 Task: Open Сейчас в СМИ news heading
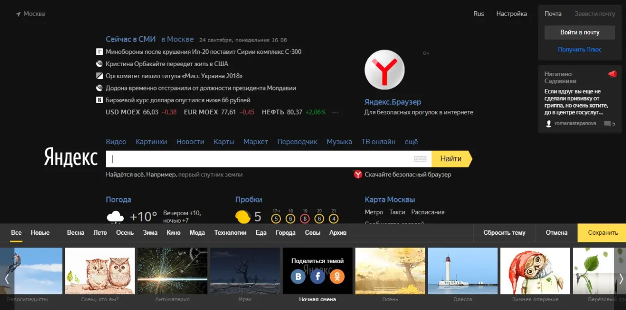click(131, 39)
